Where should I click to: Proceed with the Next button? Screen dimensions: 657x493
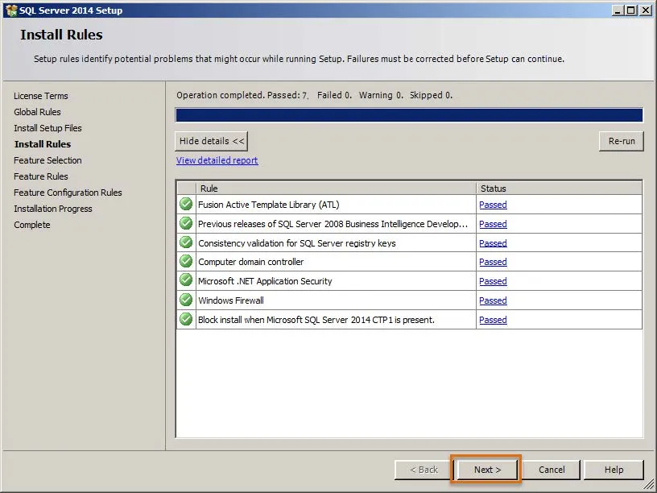[487, 470]
